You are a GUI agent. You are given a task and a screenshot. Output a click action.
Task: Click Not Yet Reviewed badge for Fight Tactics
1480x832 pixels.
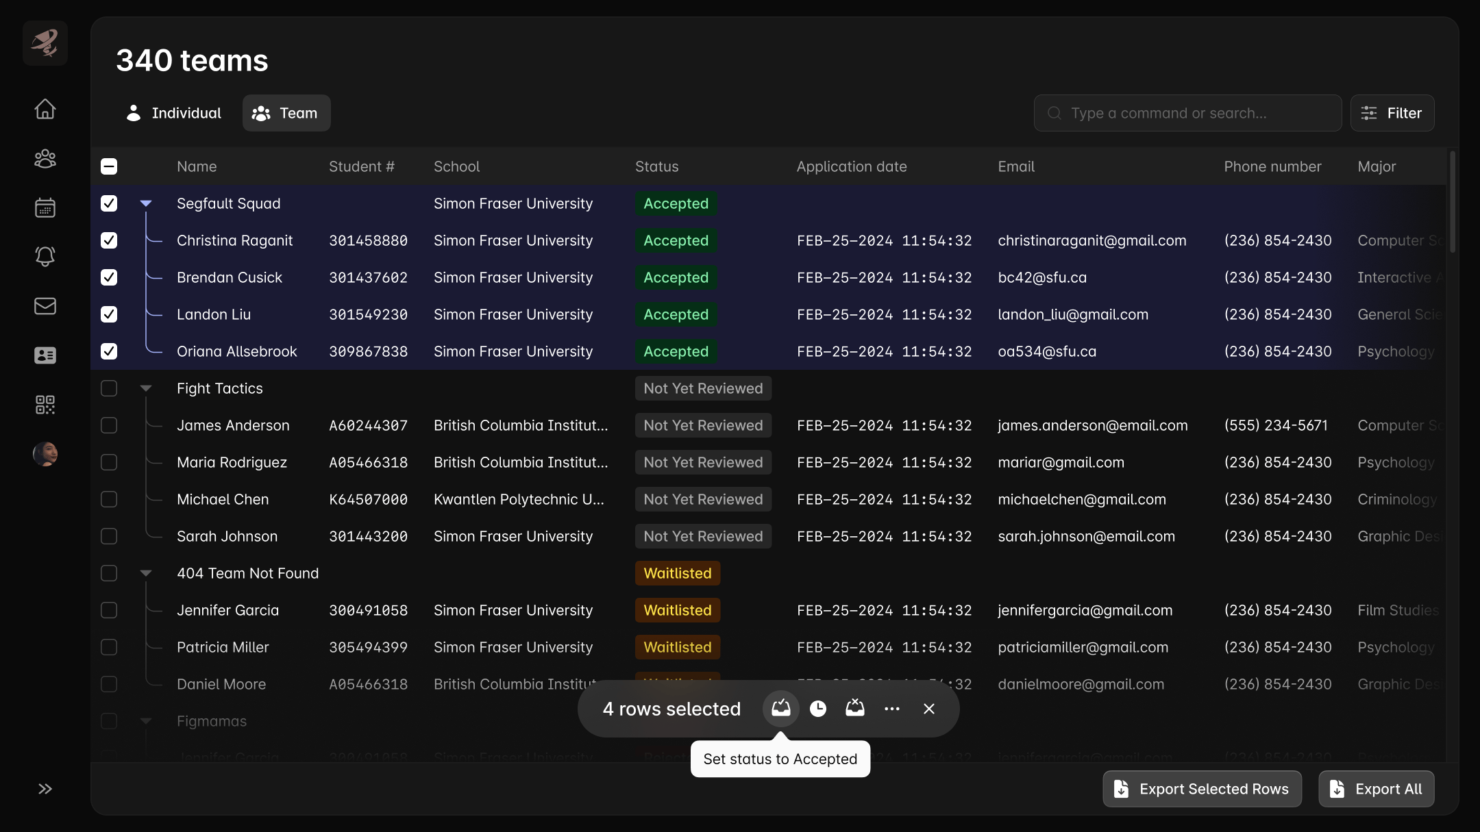point(703,388)
